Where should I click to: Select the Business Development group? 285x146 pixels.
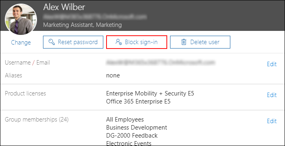tap(137, 128)
